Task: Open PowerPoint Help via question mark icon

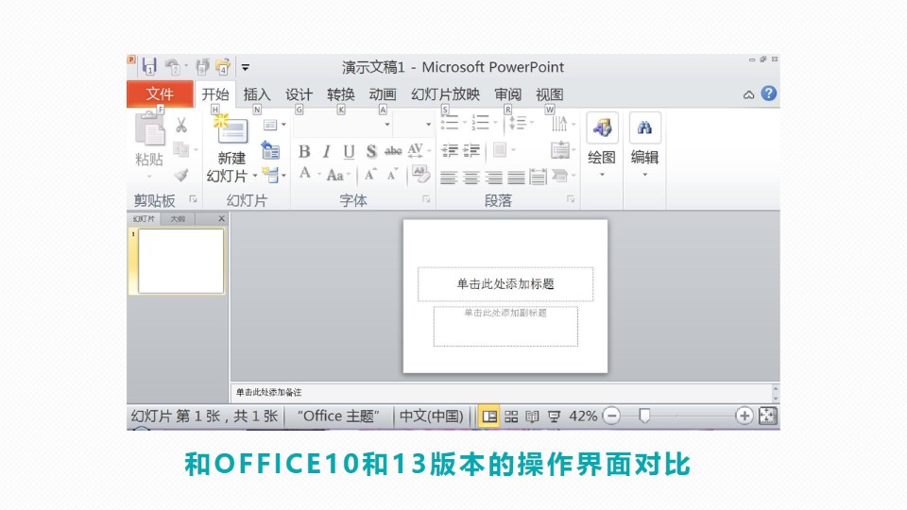Action: (769, 93)
